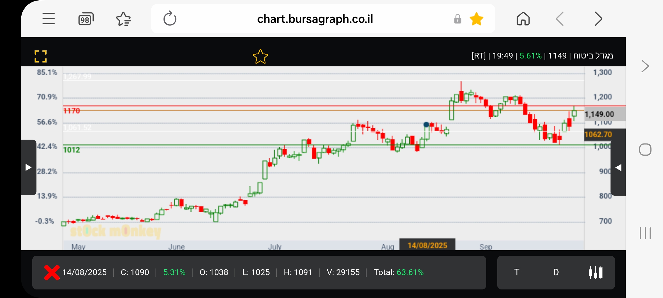Tap the padlock site security icon
663x298 pixels.
457,19
